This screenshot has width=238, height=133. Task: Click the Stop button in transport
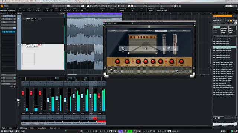tap(125, 131)
